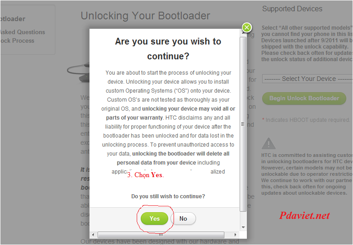Confirm by clicking the green Yes button
This screenshot has height=245, width=353.
tap(154, 218)
